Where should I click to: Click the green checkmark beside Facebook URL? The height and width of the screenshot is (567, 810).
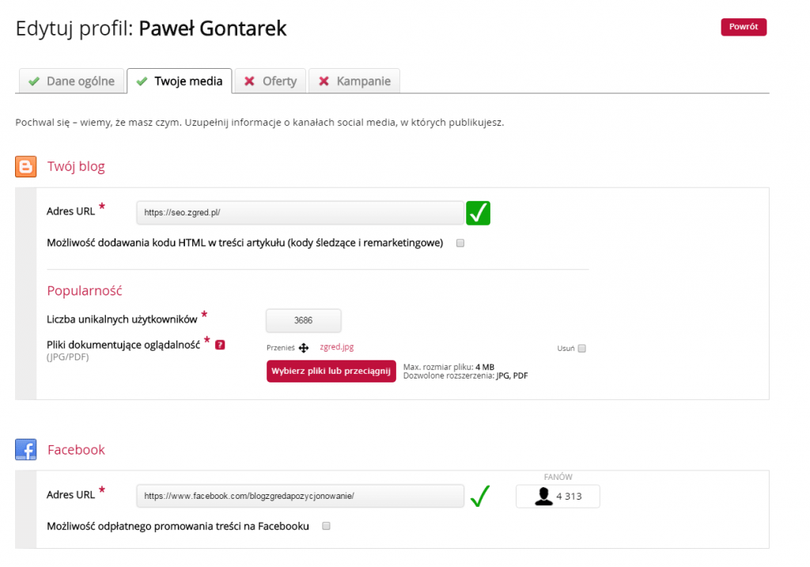(479, 497)
